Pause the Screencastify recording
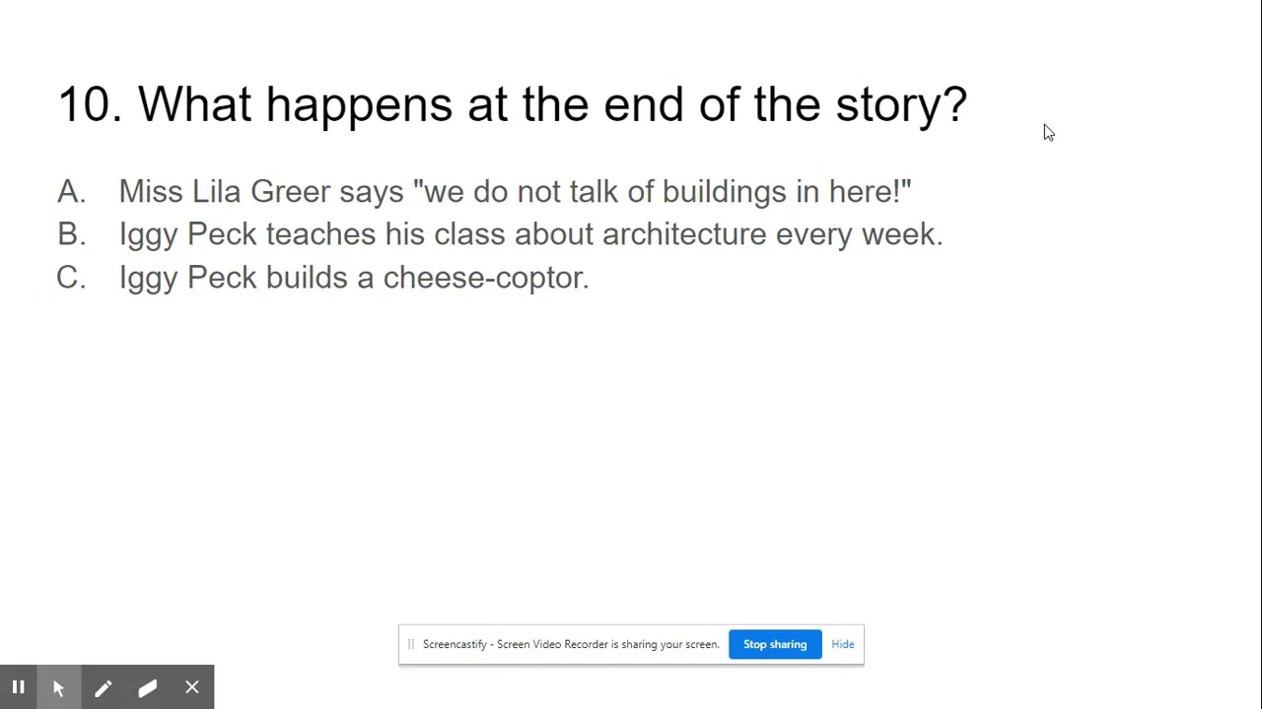 coord(18,687)
